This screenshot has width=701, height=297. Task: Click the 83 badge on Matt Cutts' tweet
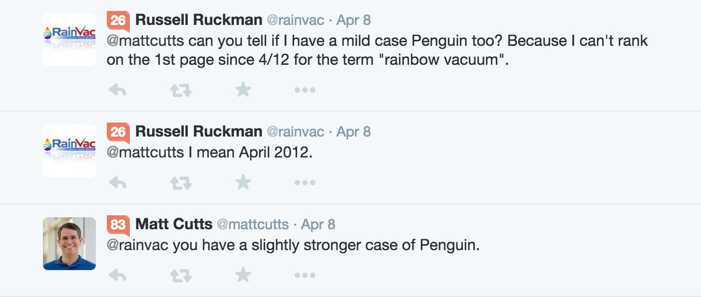(x=118, y=224)
